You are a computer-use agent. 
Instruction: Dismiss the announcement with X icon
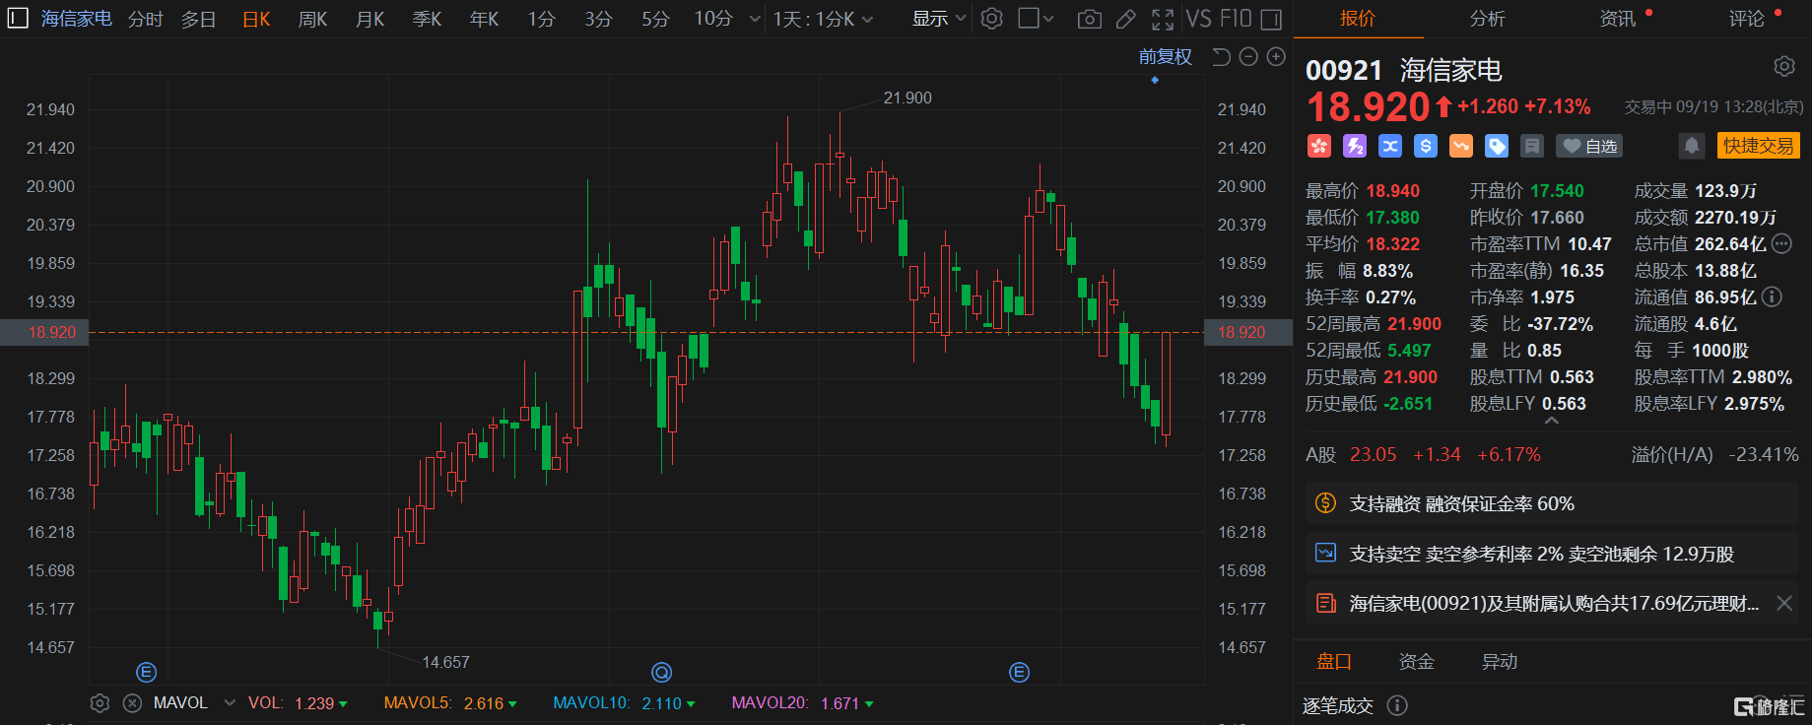[x=1784, y=603]
